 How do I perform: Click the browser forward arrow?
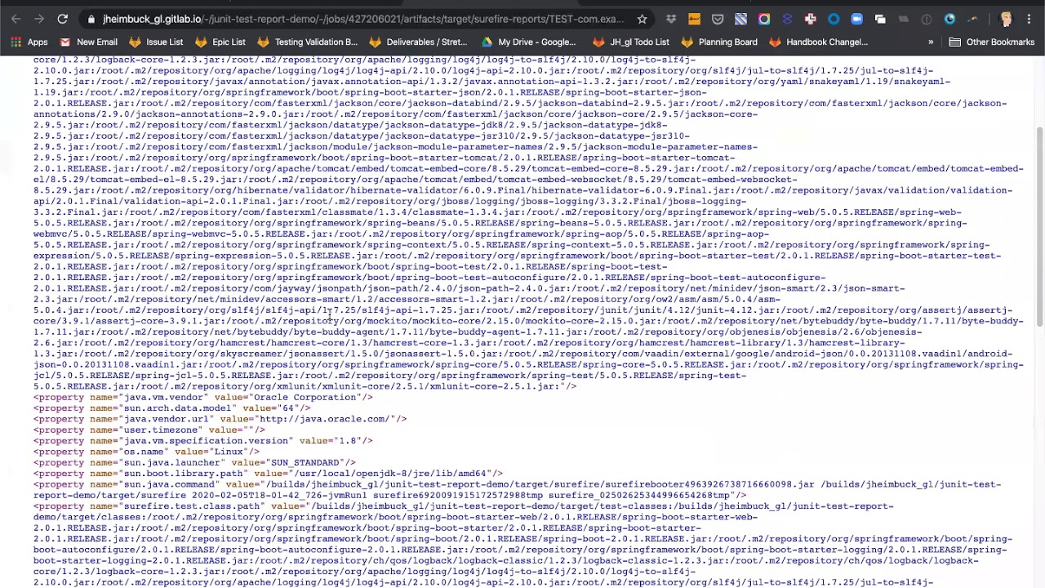coord(39,19)
